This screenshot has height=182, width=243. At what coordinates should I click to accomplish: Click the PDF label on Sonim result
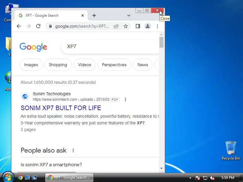(115, 99)
